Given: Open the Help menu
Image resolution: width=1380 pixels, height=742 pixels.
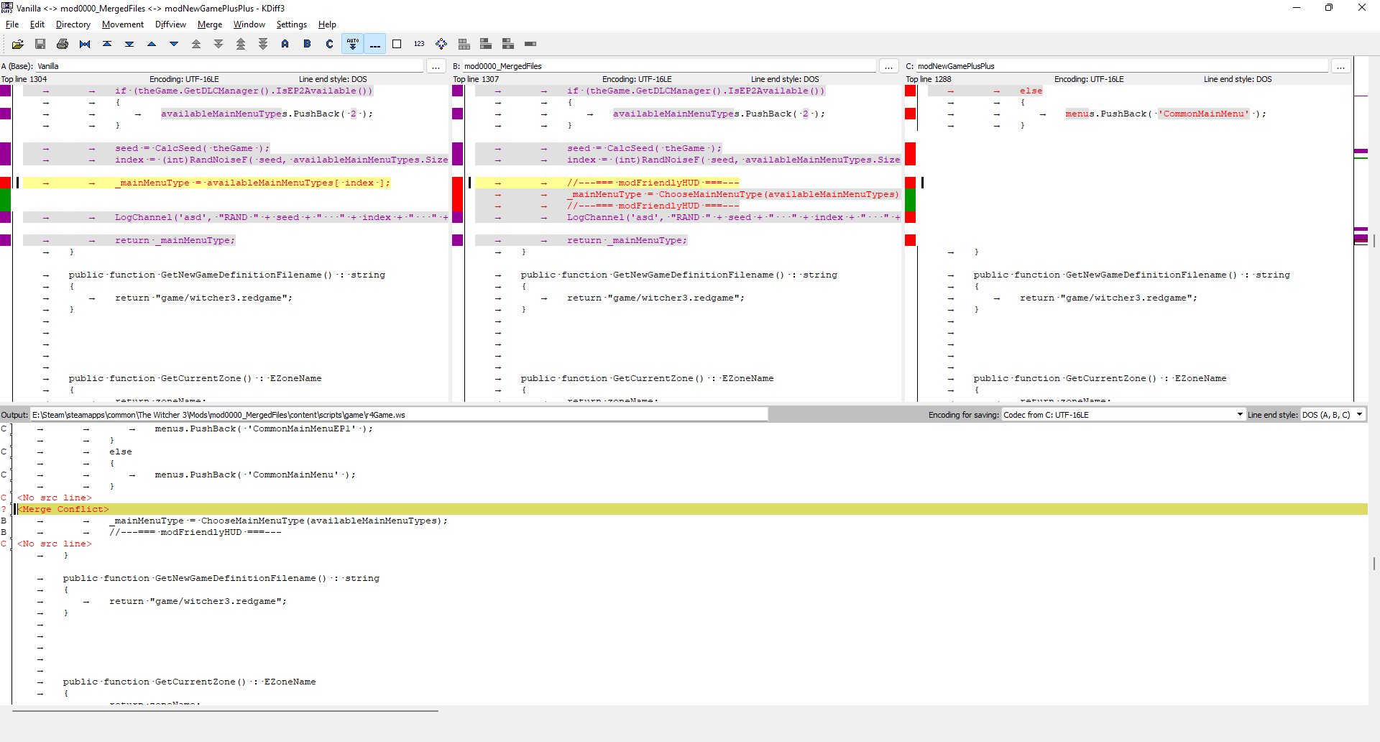Looking at the screenshot, I should [327, 24].
